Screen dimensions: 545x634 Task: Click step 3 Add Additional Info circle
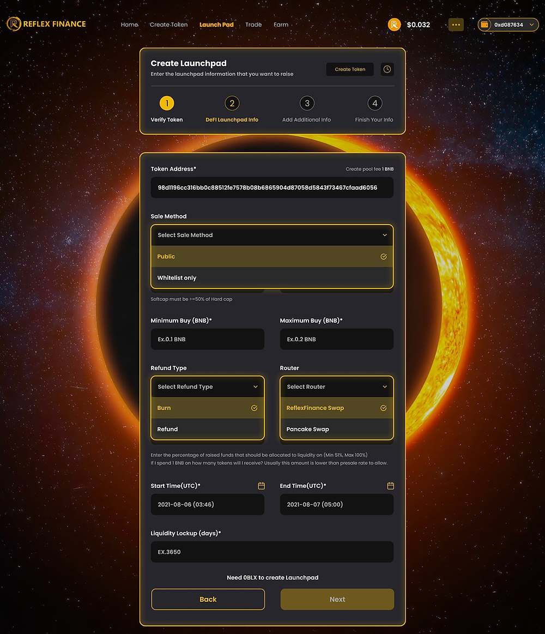[307, 103]
